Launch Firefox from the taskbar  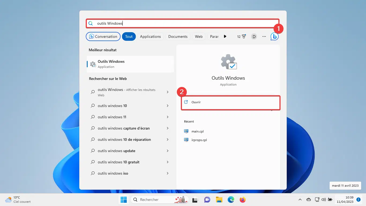243,200
